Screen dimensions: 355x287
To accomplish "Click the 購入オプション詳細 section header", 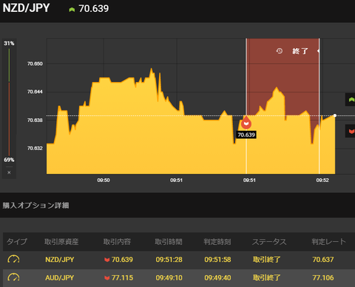I will tap(35, 206).
